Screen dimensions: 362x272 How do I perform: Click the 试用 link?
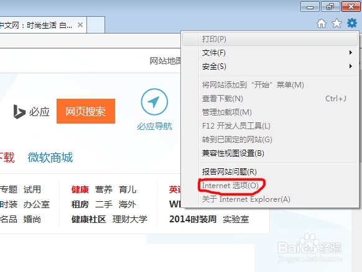pyautogui.click(x=32, y=189)
